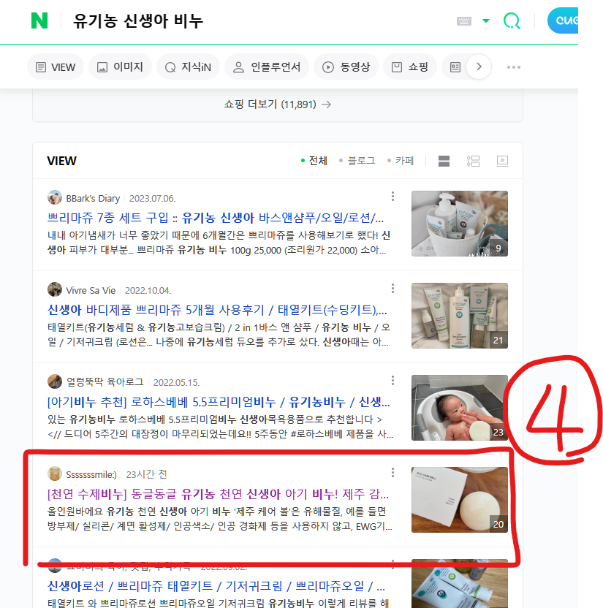Open the on-screen keyboard icon

coord(464,21)
